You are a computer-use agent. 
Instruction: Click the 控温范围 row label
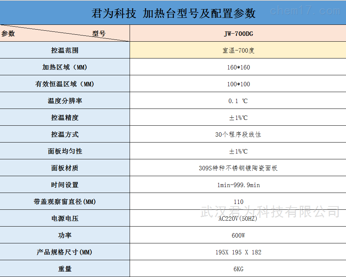click(65, 50)
